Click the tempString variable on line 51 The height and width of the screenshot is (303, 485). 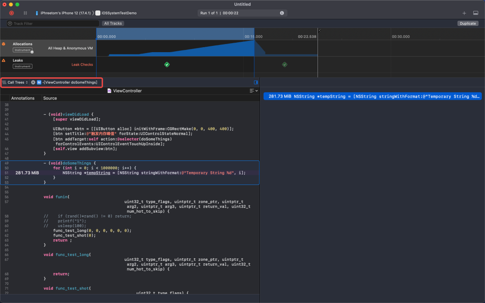[98, 173]
